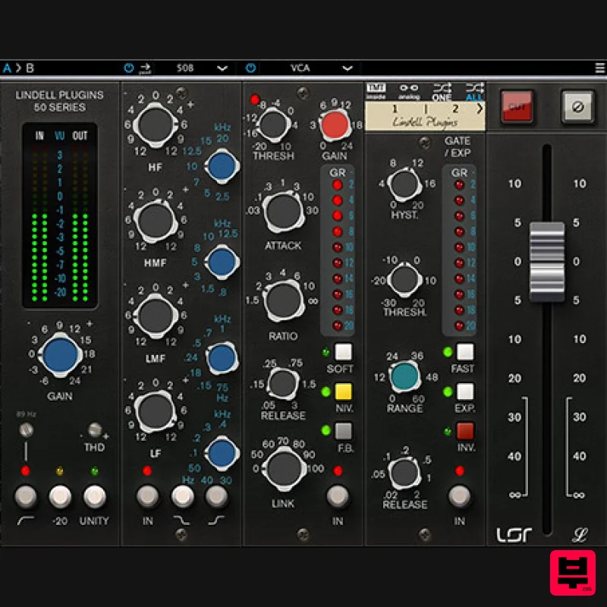This screenshot has width=607, height=607.
Task: Click the LF gain knob
Action: (156, 411)
